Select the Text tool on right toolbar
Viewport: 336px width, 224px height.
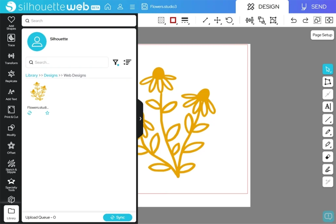(x=328, y=107)
